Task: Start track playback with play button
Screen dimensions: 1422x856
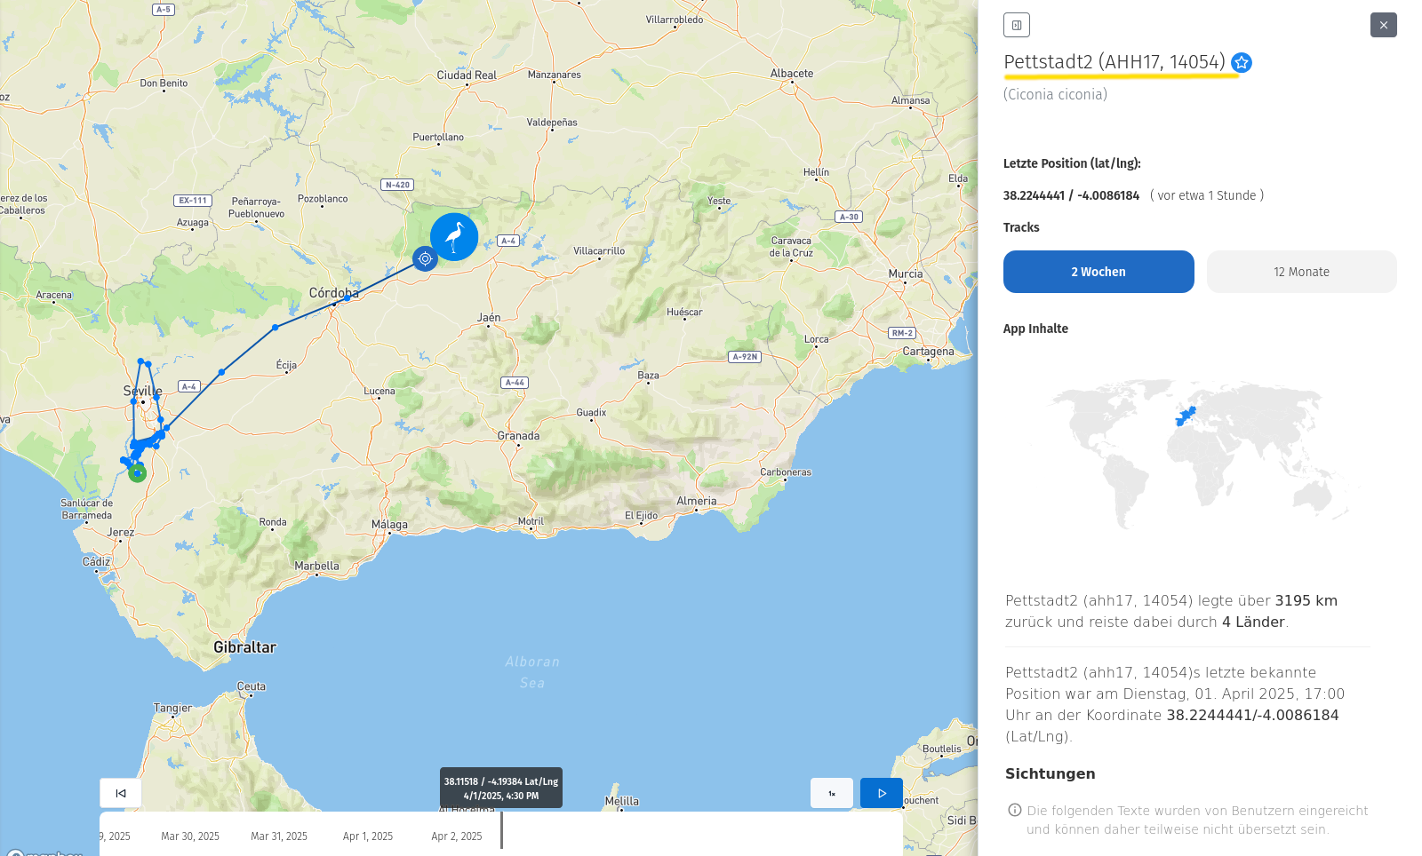Action: [882, 793]
